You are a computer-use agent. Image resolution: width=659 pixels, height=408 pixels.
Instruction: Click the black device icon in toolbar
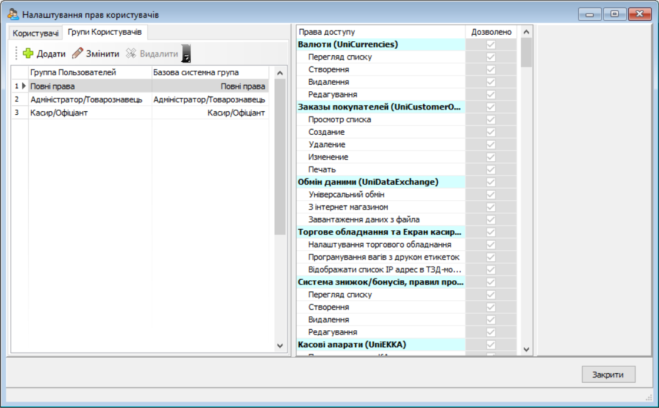pos(186,54)
